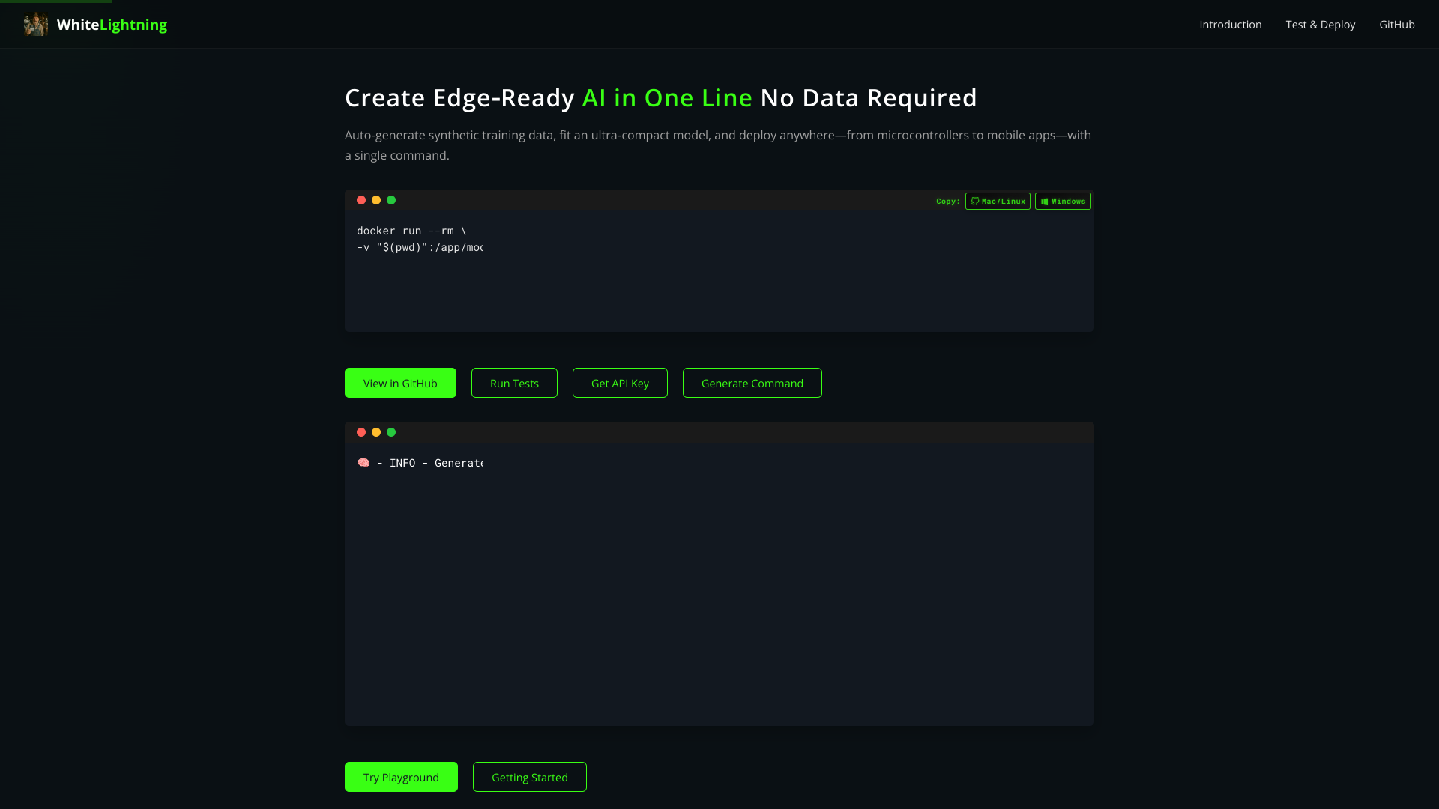
Task: Open the Getting Started guide
Action: (x=529, y=777)
